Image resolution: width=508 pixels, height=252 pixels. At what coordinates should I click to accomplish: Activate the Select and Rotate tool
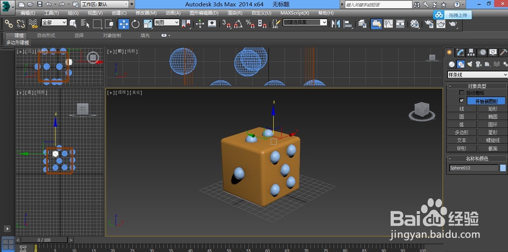[x=136, y=24]
